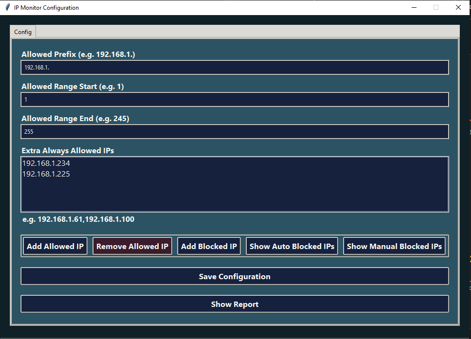This screenshot has height=339, width=471.
Task: Click the example hint text below IP list
Action: click(78, 219)
